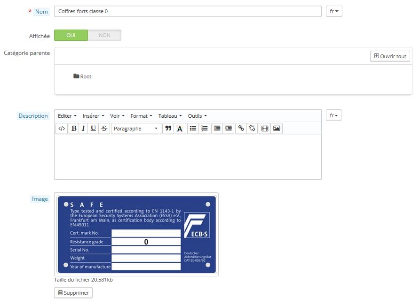Switch Affichée toggle to NON
Image resolution: width=420 pixels, height=305 pixels.
point(104,35)
